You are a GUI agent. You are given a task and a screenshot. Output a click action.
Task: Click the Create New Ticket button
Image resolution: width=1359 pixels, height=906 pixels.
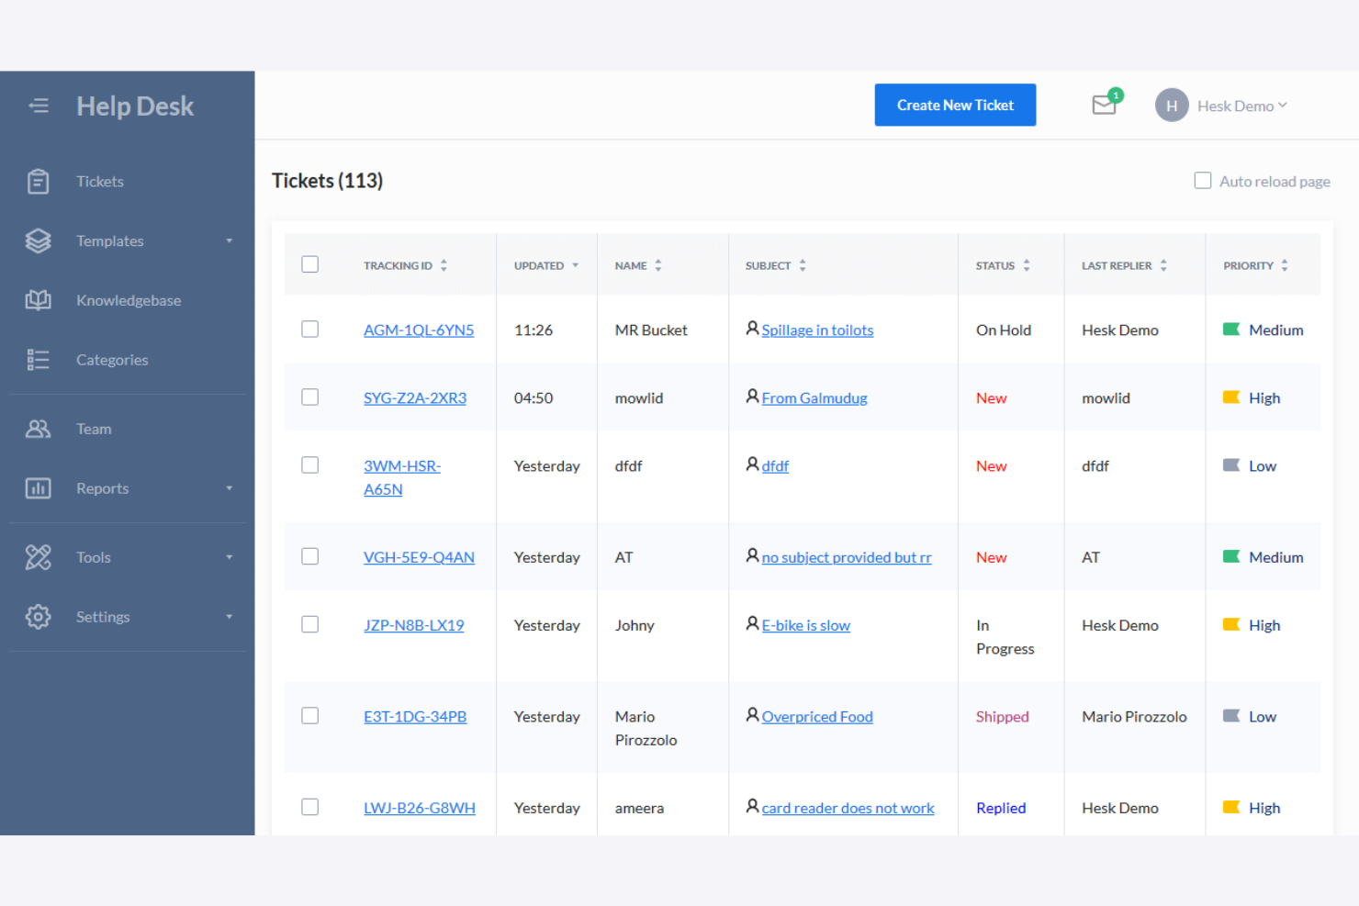[955, 105]
